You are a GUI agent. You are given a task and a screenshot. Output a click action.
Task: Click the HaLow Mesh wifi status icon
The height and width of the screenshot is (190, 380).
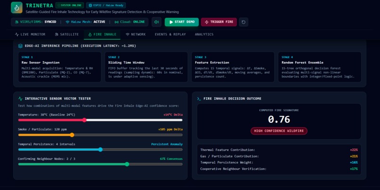point(67,22)
